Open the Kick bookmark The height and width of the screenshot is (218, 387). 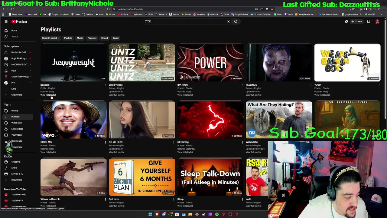(x=43, y=14)
